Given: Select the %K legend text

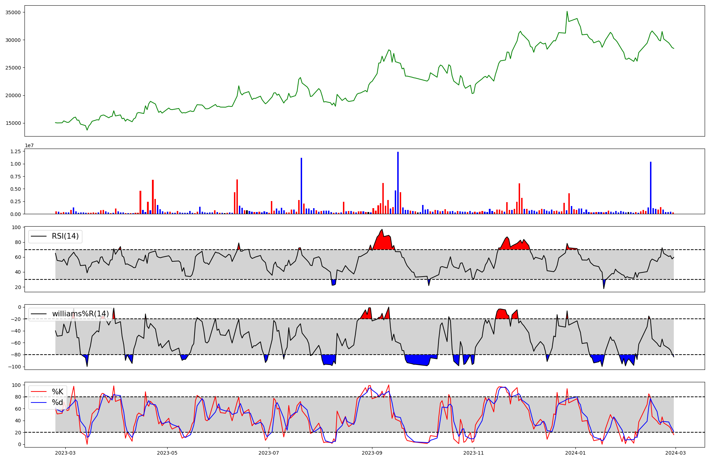Looking at the screenshot, I should (58, 392).
